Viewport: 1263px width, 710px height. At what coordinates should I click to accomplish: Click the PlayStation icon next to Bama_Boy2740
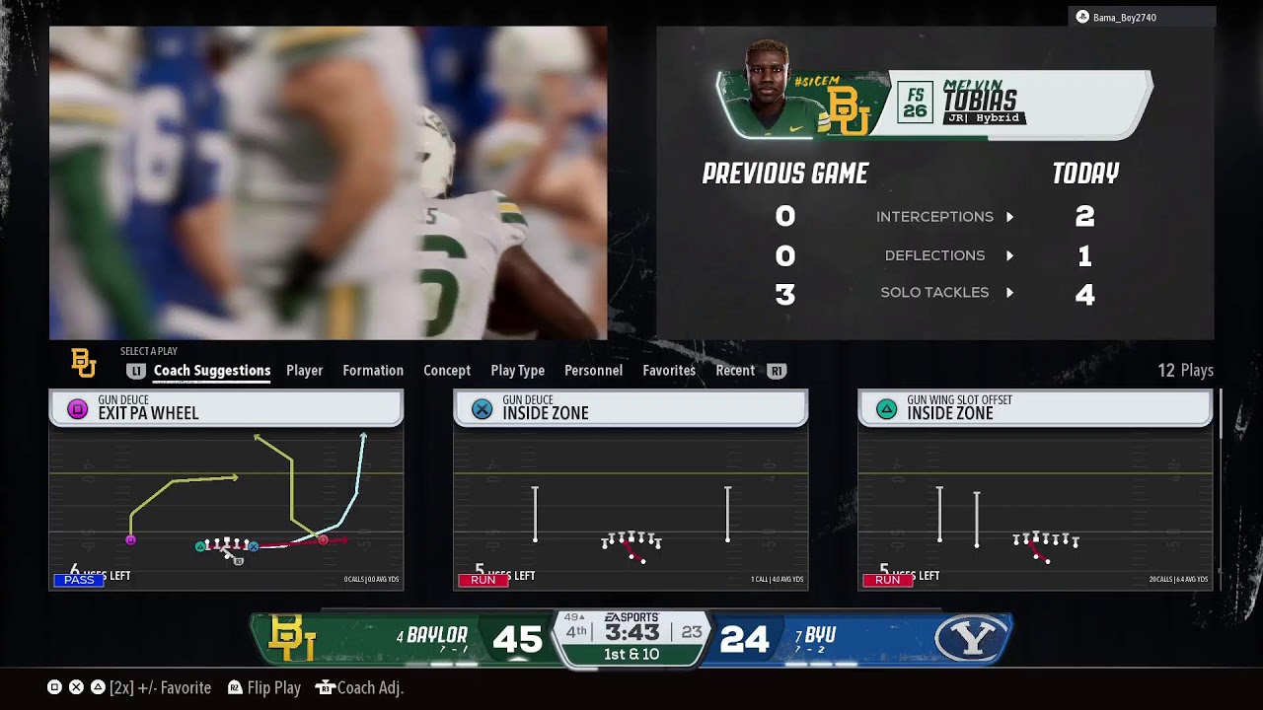coord(1082,17)
